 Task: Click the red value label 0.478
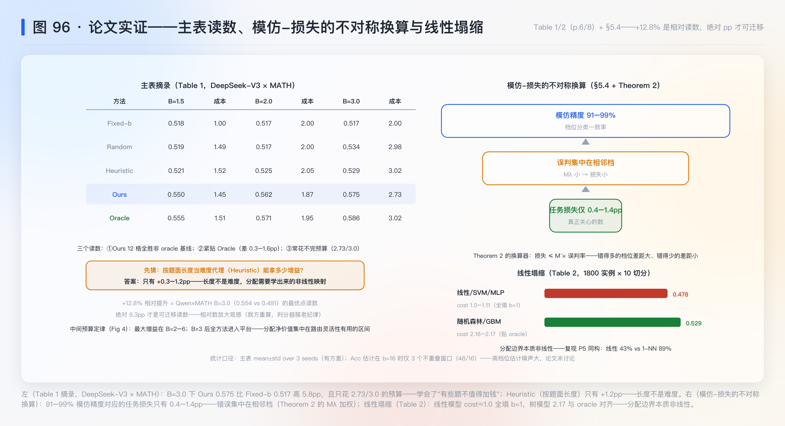click(680, 294)
